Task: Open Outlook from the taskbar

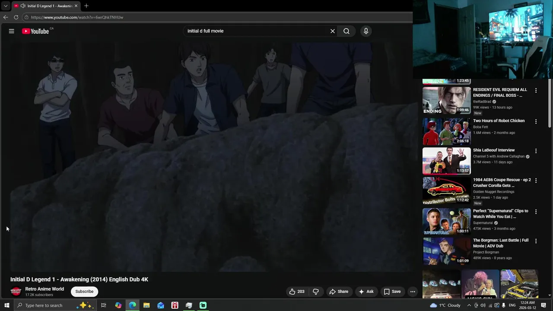Action: [x=161, y=305]
